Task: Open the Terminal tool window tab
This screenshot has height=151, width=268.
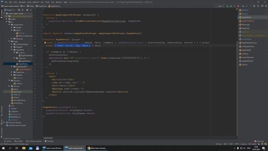Action: point(49,141)
